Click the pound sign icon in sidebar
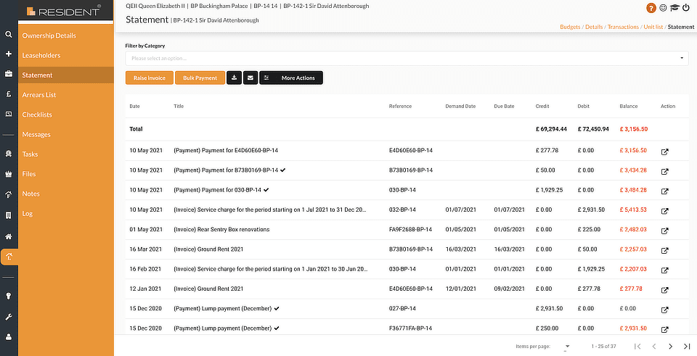 click(x=9, y=94)
